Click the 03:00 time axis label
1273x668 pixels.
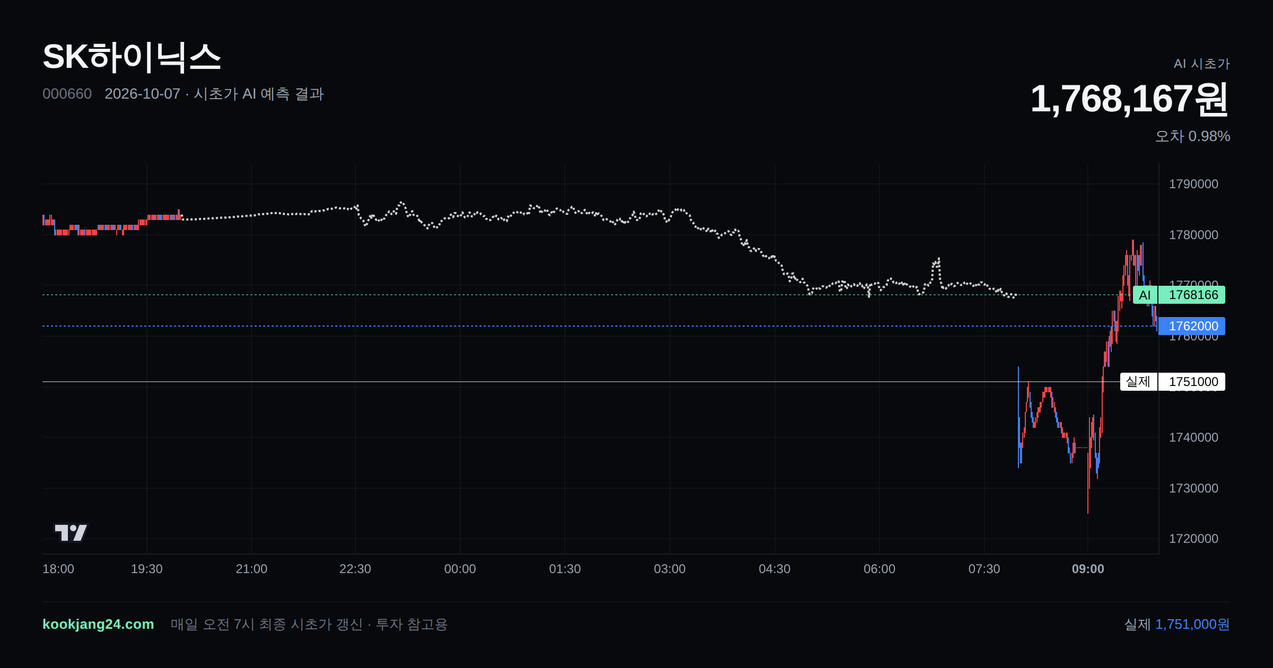pyautogui.click(x=670, y=569)
